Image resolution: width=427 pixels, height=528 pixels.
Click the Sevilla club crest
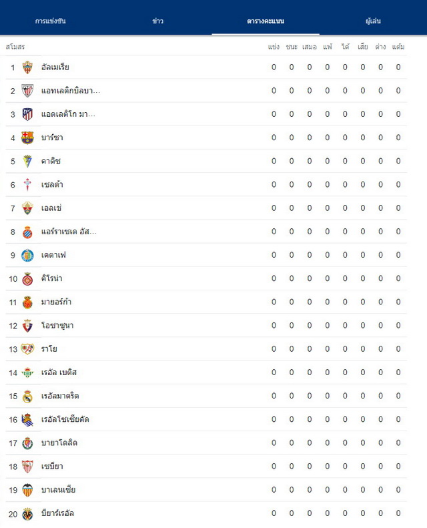click(27, 467)
